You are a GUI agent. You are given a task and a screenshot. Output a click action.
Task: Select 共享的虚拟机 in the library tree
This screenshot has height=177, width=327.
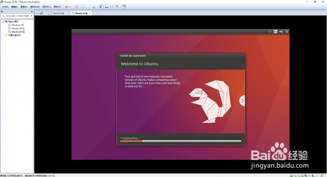coord(15,35)
